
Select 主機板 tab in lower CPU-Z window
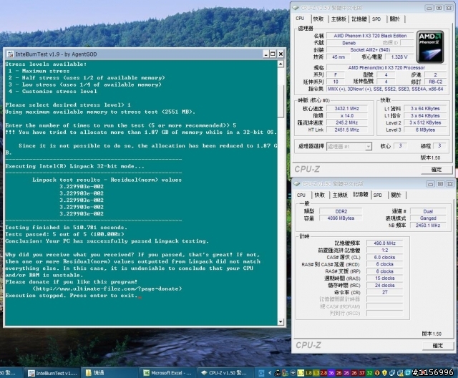click(340, 195)
